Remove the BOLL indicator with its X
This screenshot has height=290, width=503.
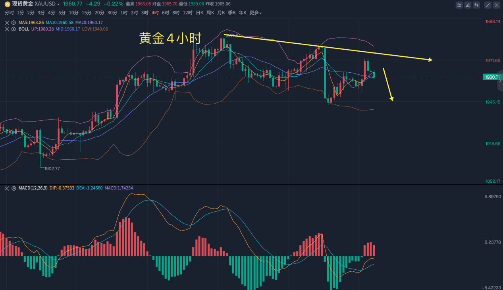tap(7, 29)
